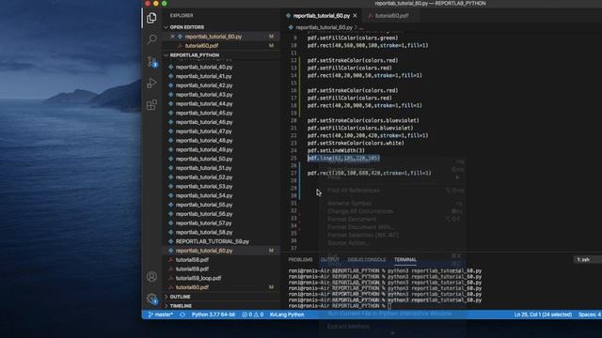Open reportlab_tutorial_47.py in file tree
Image resolution: width=602 pixels, height=338 pixels.
point(204,131)
